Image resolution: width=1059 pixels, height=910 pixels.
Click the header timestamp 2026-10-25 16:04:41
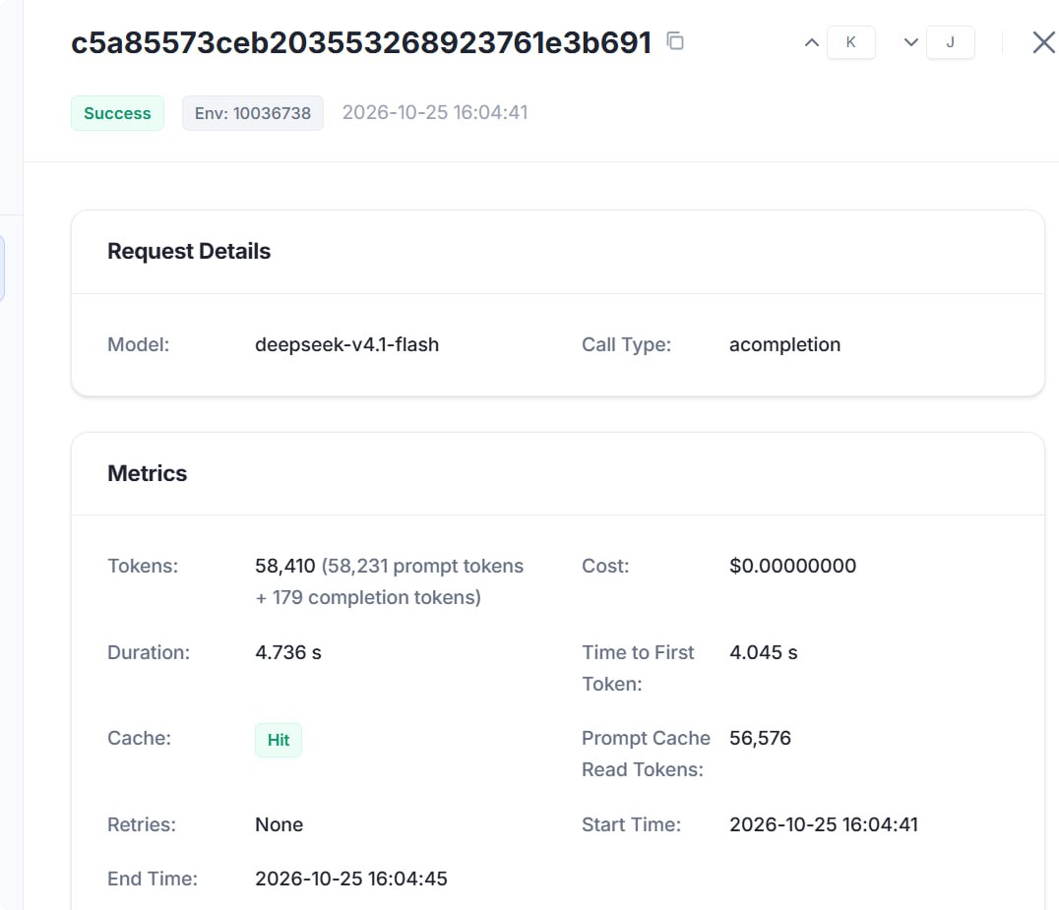tap(435, 112)
